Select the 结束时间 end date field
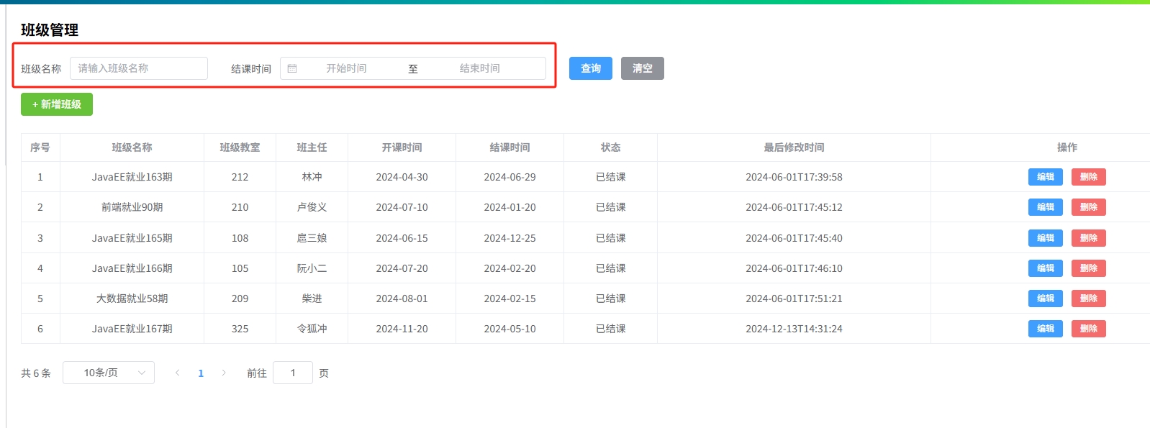 [479, 68]
